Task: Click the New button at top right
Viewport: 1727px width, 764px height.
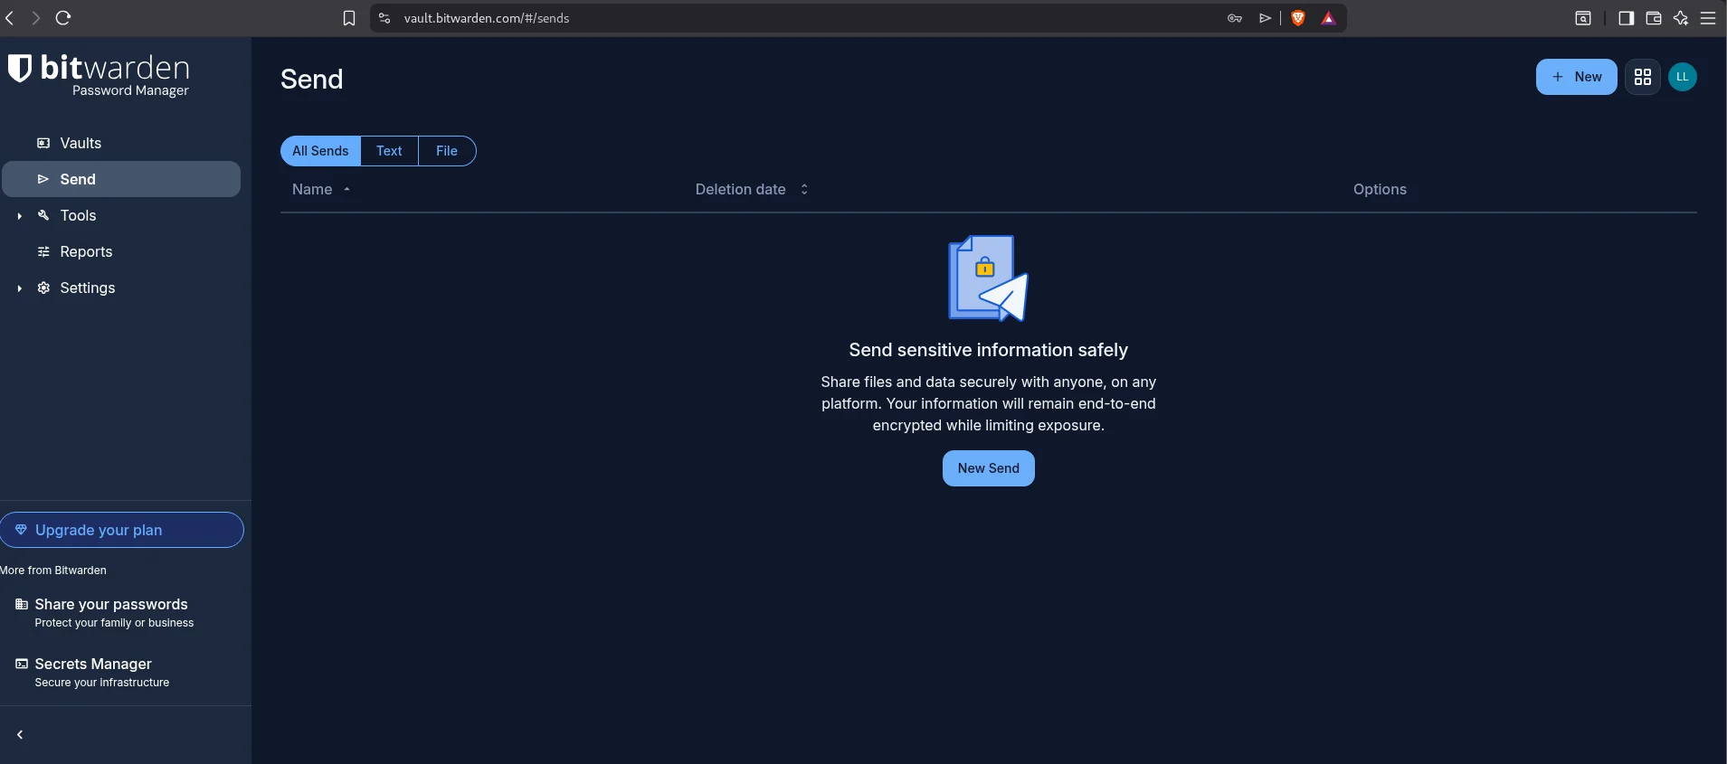Action: (1576, 77)
